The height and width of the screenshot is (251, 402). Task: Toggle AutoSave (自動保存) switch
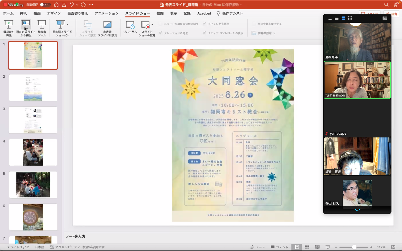(46, 5)
